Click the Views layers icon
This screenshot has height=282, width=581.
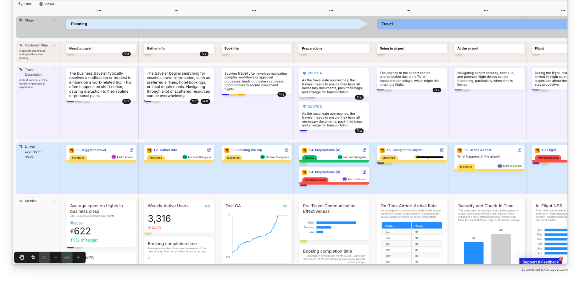tap(41, 4)
